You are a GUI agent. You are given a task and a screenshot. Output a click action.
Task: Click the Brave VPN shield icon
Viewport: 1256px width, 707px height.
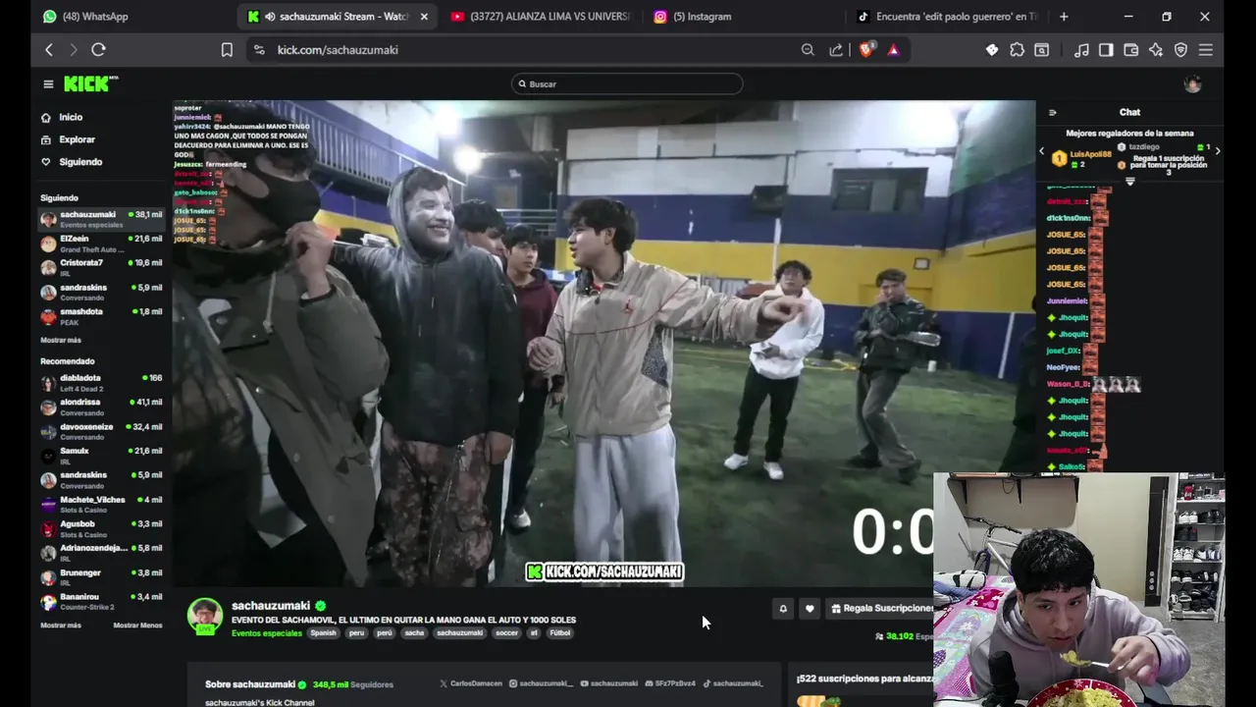1180,50
